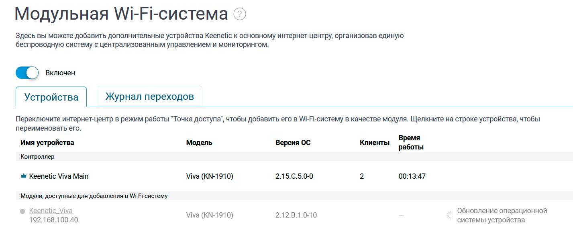This screenshot has width=573, height=246.
Task: Click the IP address 192.168.100.40
Action: click(53, 220)
